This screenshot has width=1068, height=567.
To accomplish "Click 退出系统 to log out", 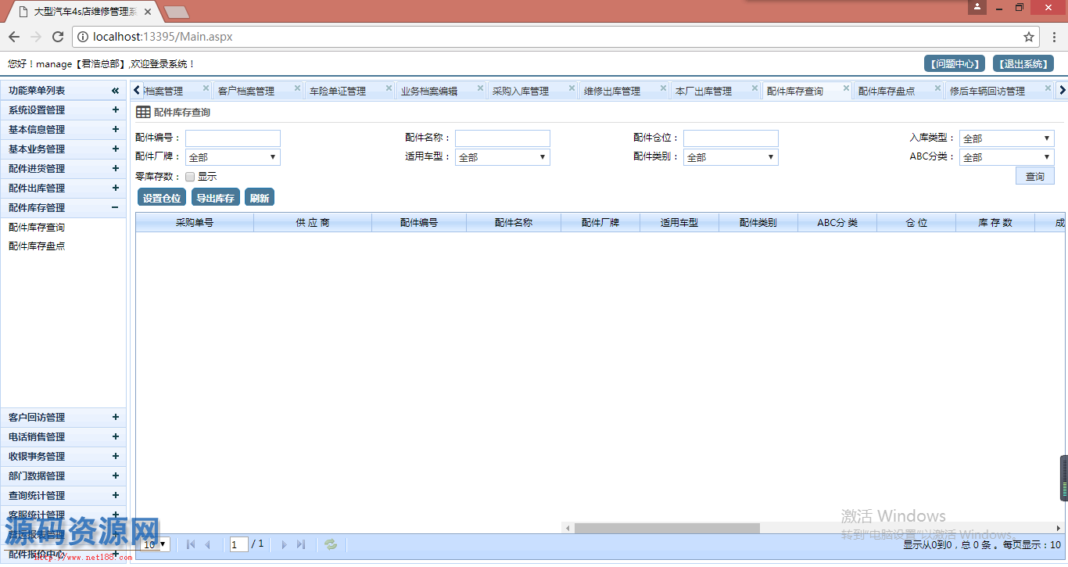I will (x=1023, y=64).
